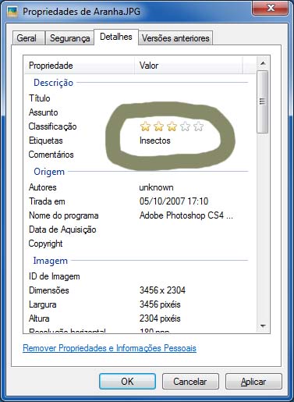Image resolution: width=294 pixels, height=402 pixels.
Task: Click the Aplicar button
Action: pos(253,382)
